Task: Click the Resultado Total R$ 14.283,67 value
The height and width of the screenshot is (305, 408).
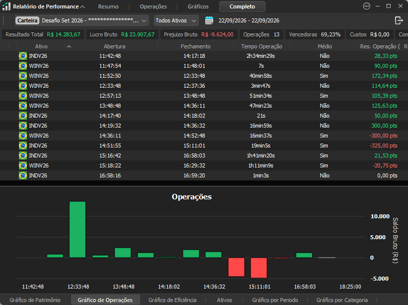Action: point(63,34)
